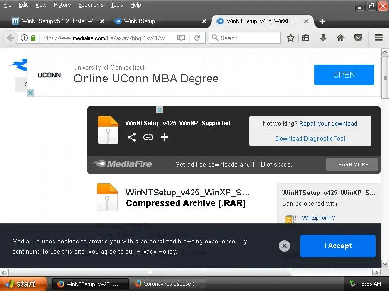Click the WinZip icon in sidebar
389x291 pixels.
click(290, 219)
